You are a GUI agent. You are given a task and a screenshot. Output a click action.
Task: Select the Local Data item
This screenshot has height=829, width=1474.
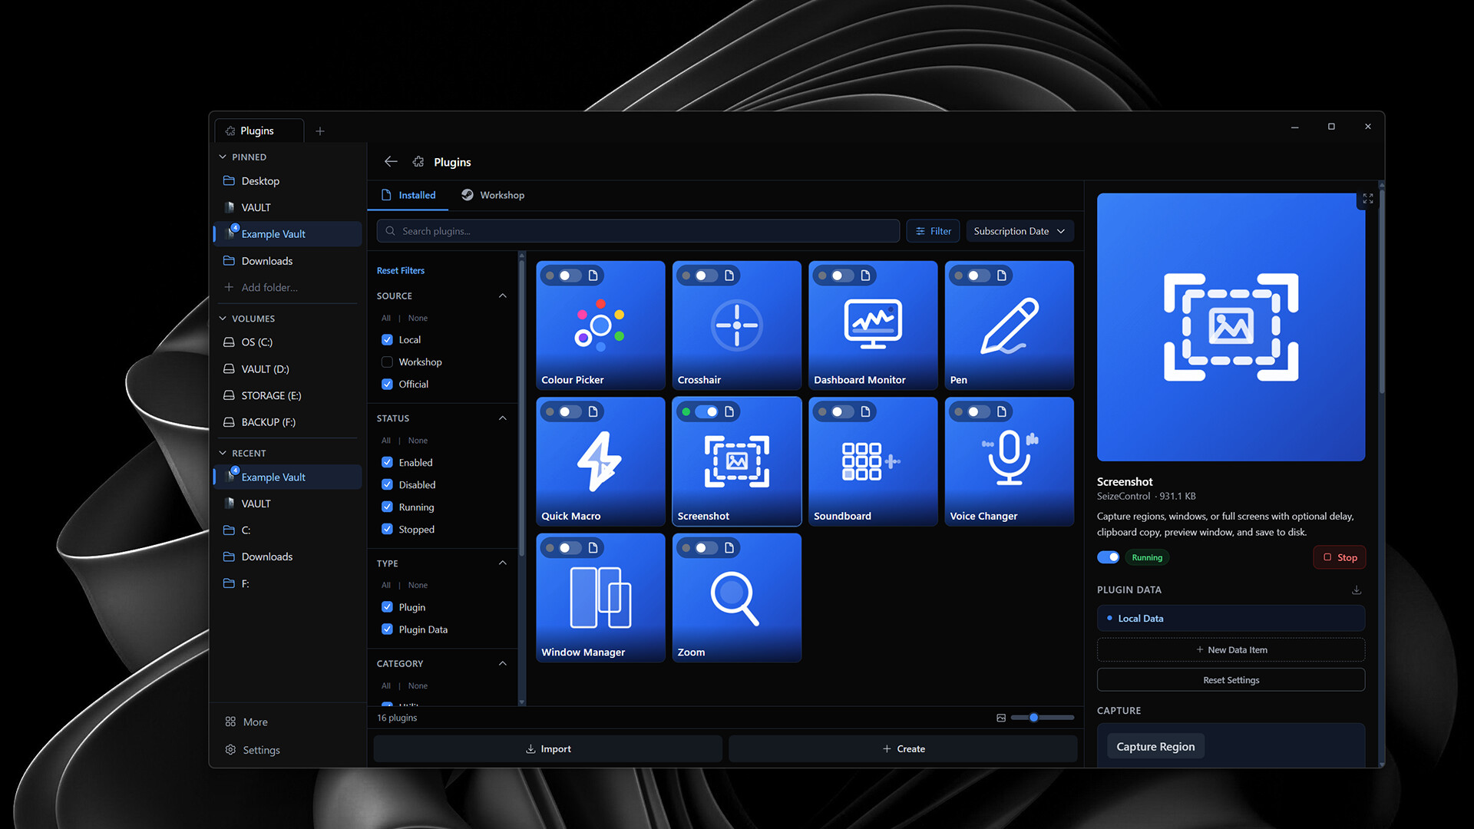click(1231, 619)
